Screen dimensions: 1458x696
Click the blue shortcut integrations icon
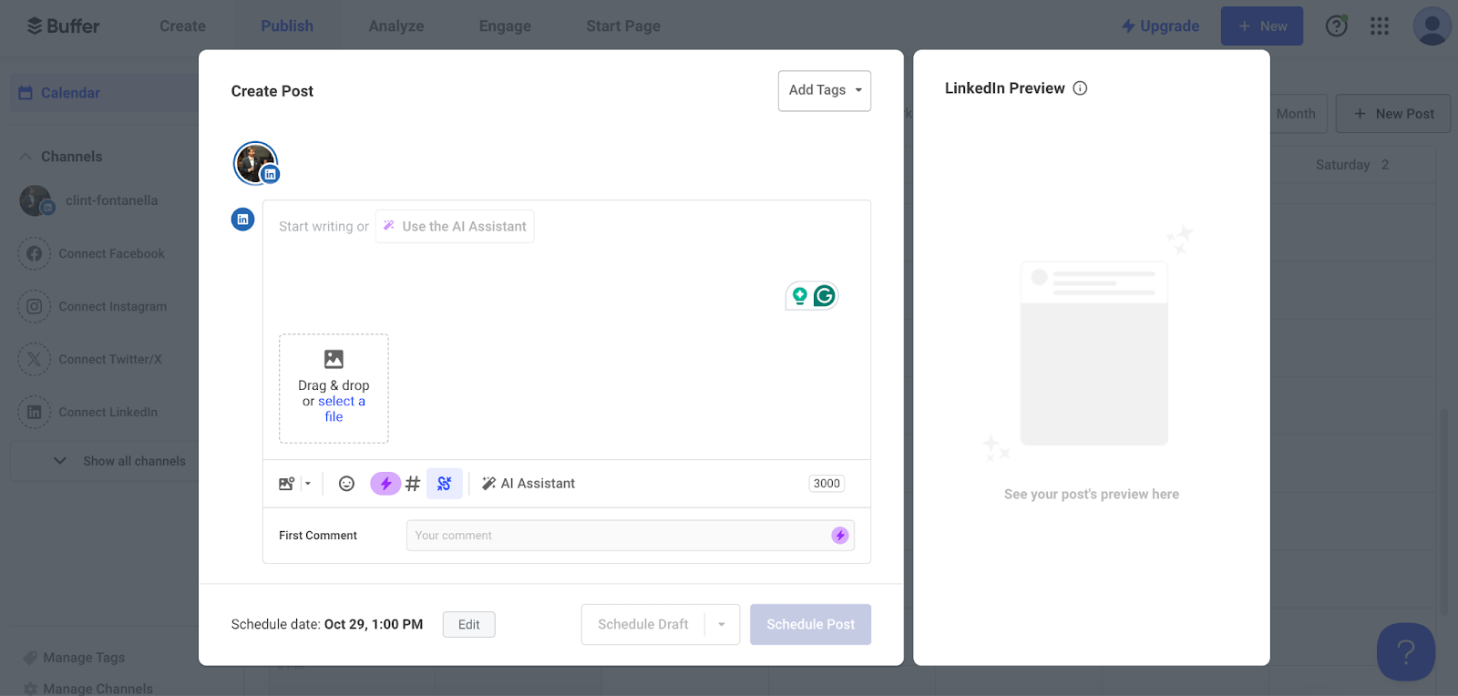pos(445,484)
